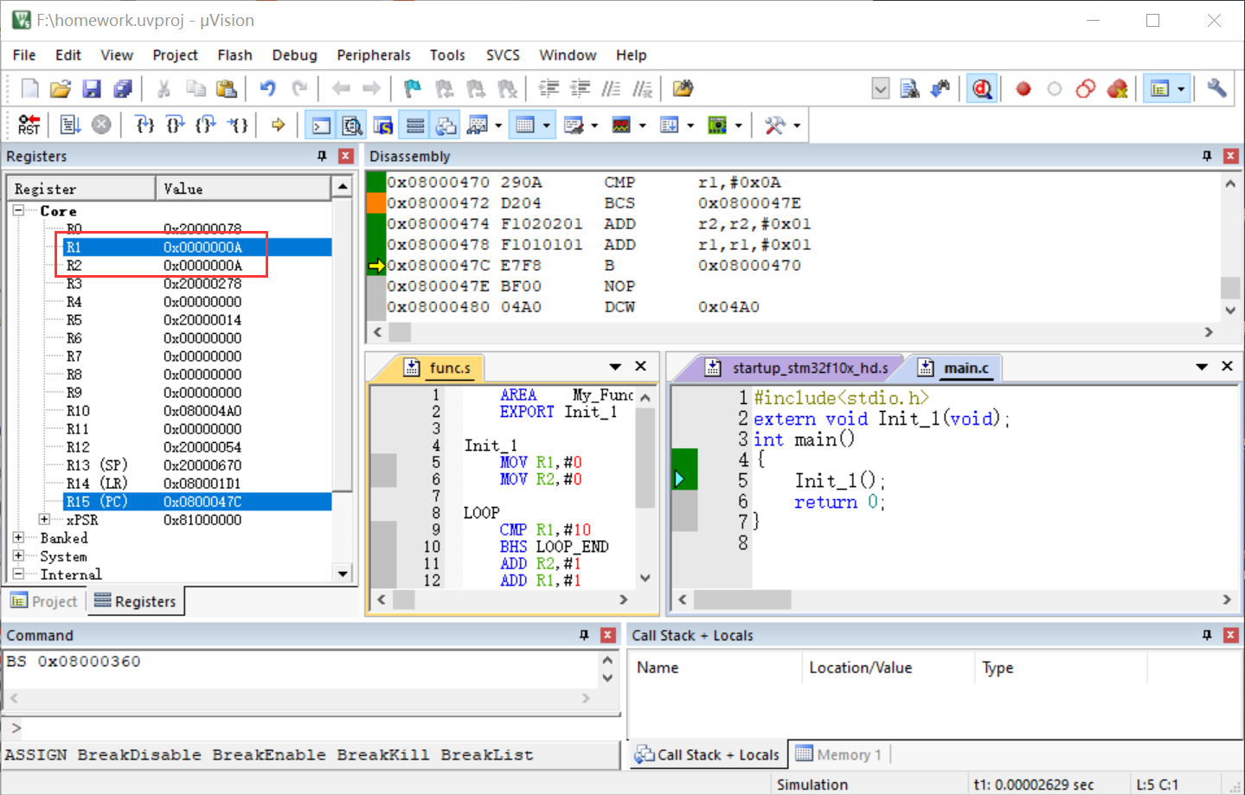Collapse the Core register group

point(18,210)
